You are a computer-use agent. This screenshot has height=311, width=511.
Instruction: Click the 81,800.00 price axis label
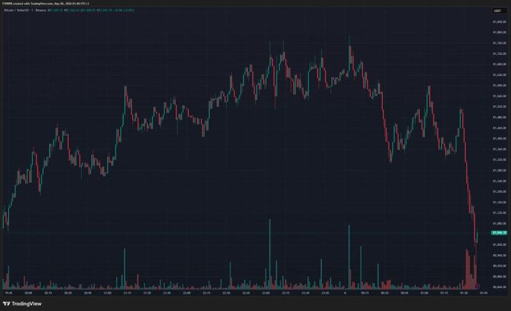(500, 32)
